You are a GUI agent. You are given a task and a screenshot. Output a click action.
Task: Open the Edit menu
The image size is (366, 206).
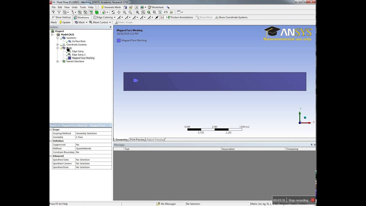[x=60, y=7]
